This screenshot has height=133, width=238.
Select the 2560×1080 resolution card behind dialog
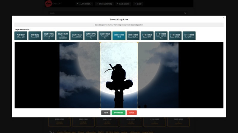pyautogui.click(x=59, y=121)
